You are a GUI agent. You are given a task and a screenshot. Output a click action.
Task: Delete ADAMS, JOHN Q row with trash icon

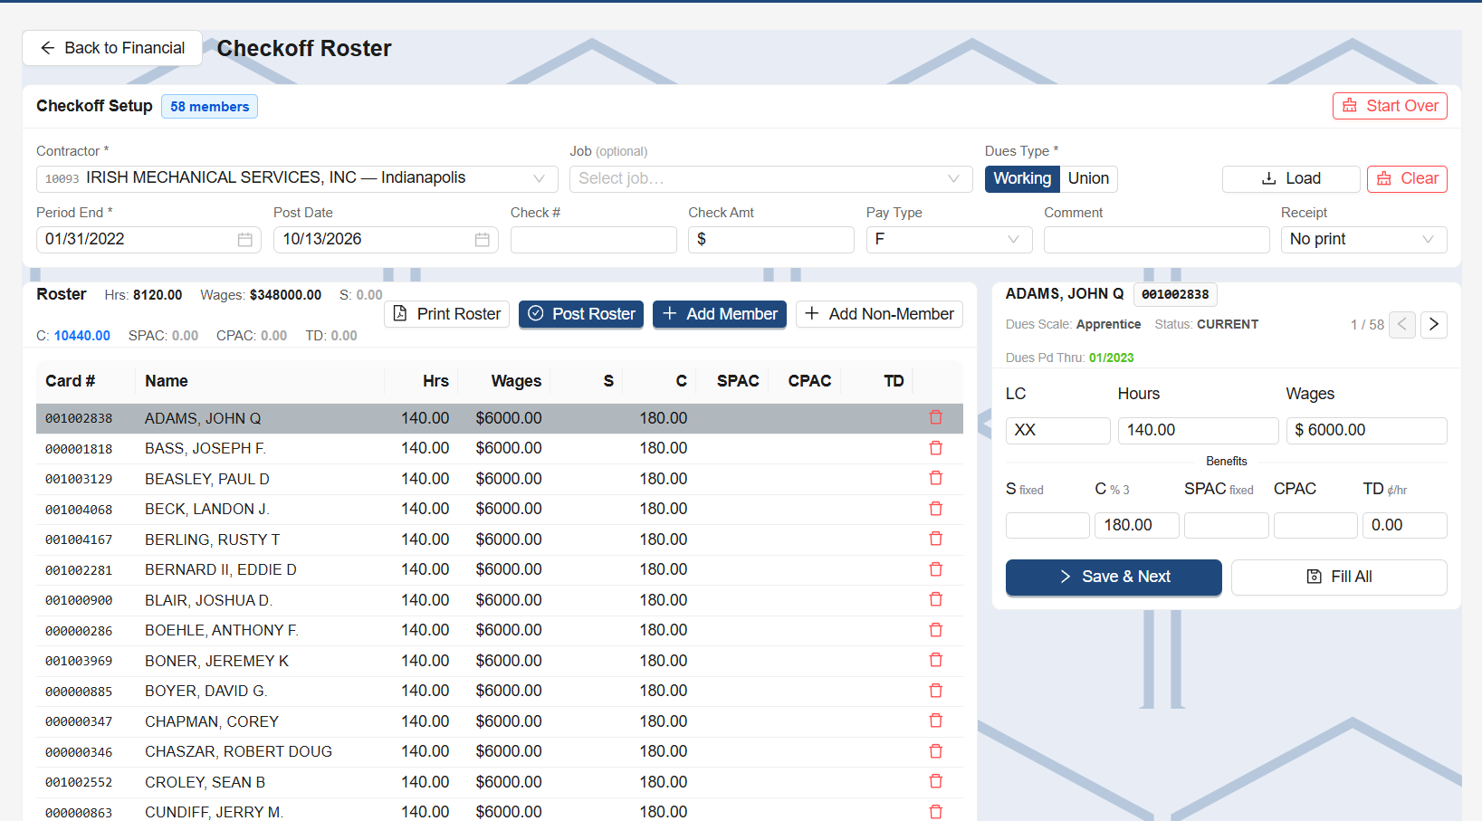click(x=936, y=417)
